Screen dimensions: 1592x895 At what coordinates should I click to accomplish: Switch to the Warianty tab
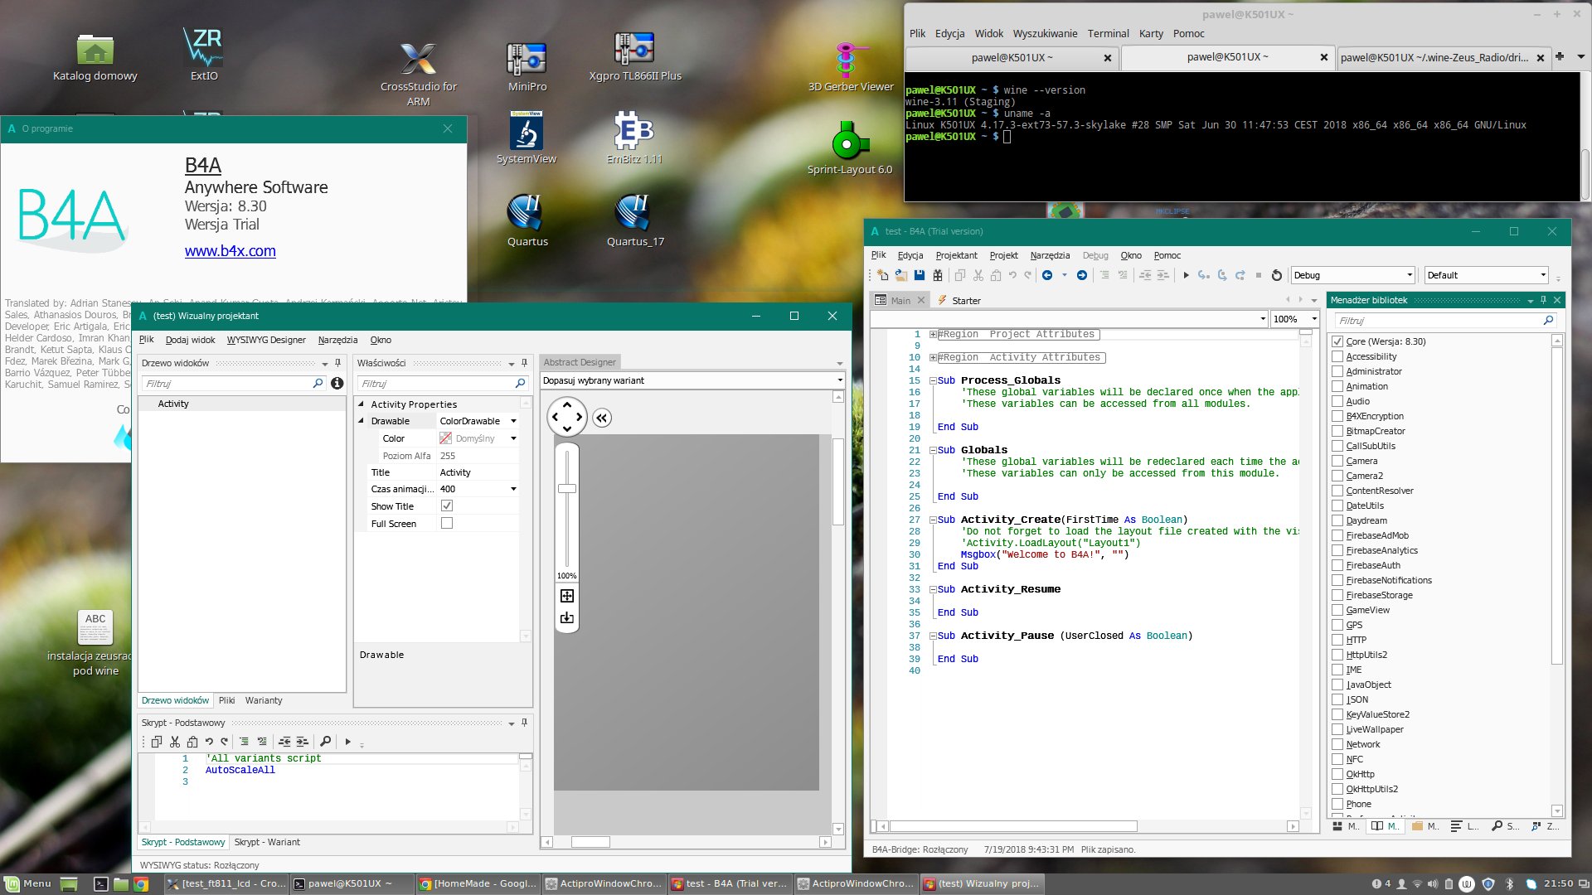[x=264, y=700]
